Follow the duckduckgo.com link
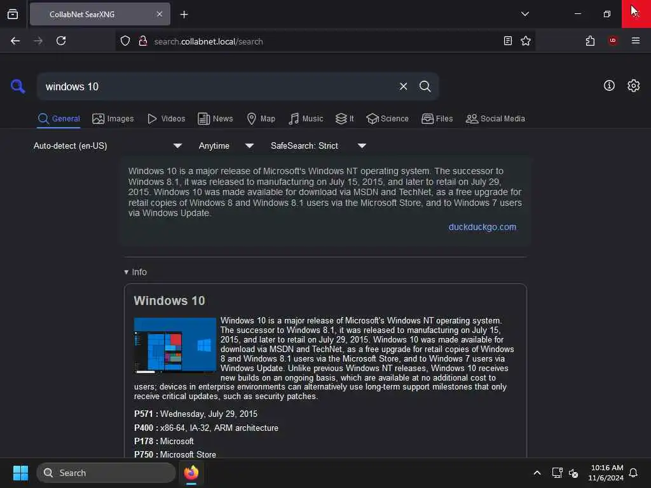The width and height of the screenshot is (651, 488). (x=482, y=227)
